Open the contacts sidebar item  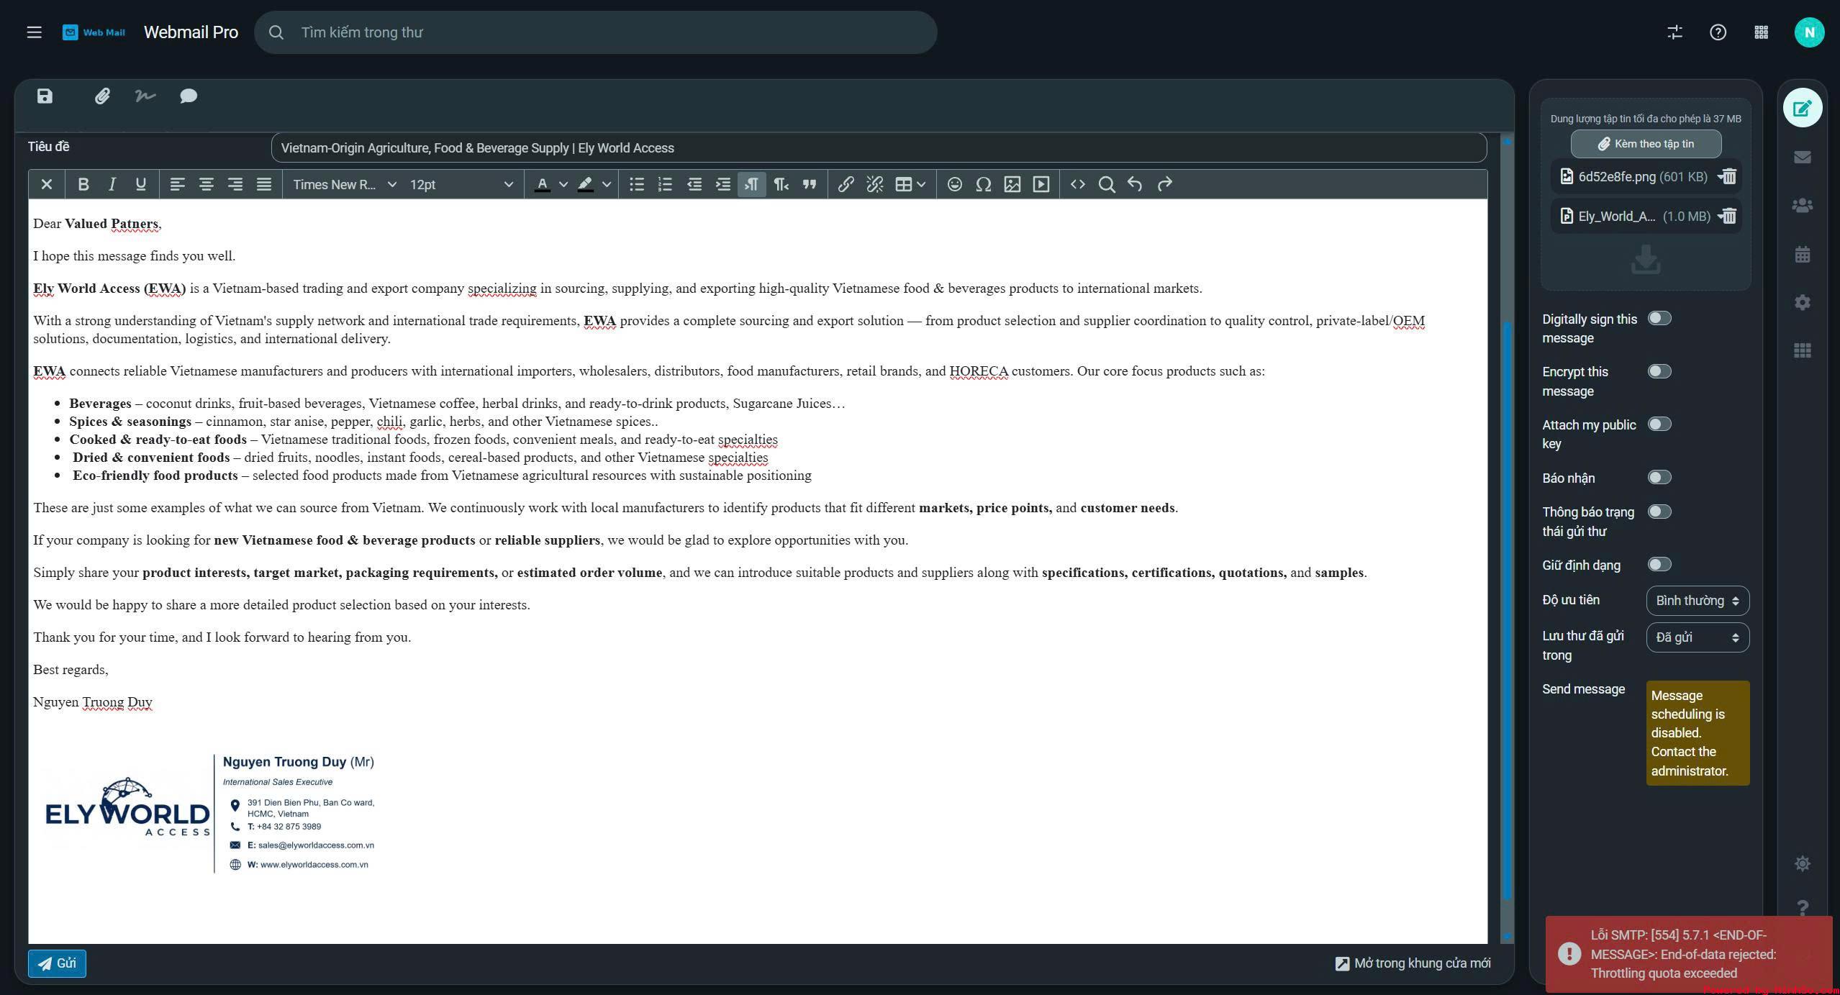tap(1802, 206)
